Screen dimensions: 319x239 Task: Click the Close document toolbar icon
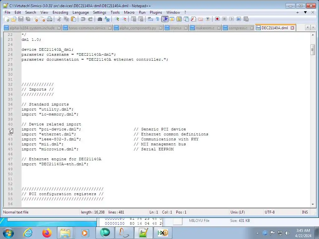tap(36, 19)
